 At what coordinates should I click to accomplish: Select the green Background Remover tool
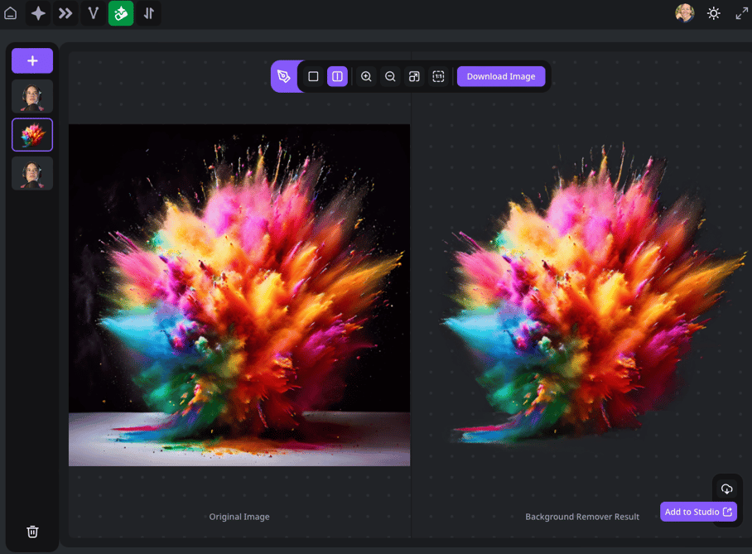[121, 13]
